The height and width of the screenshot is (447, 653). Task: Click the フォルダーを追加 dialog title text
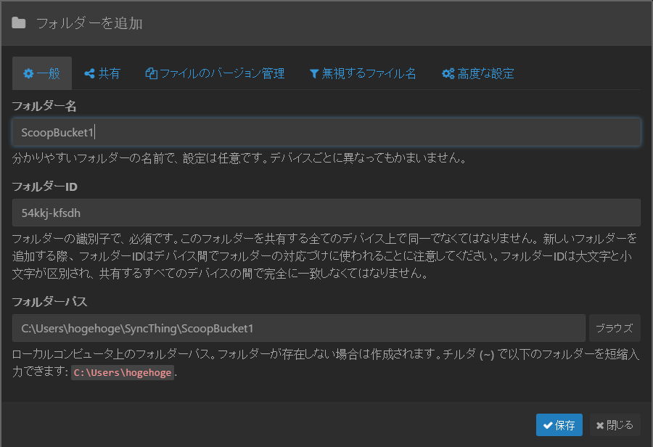pyautogui.click(x=89, y=23)
